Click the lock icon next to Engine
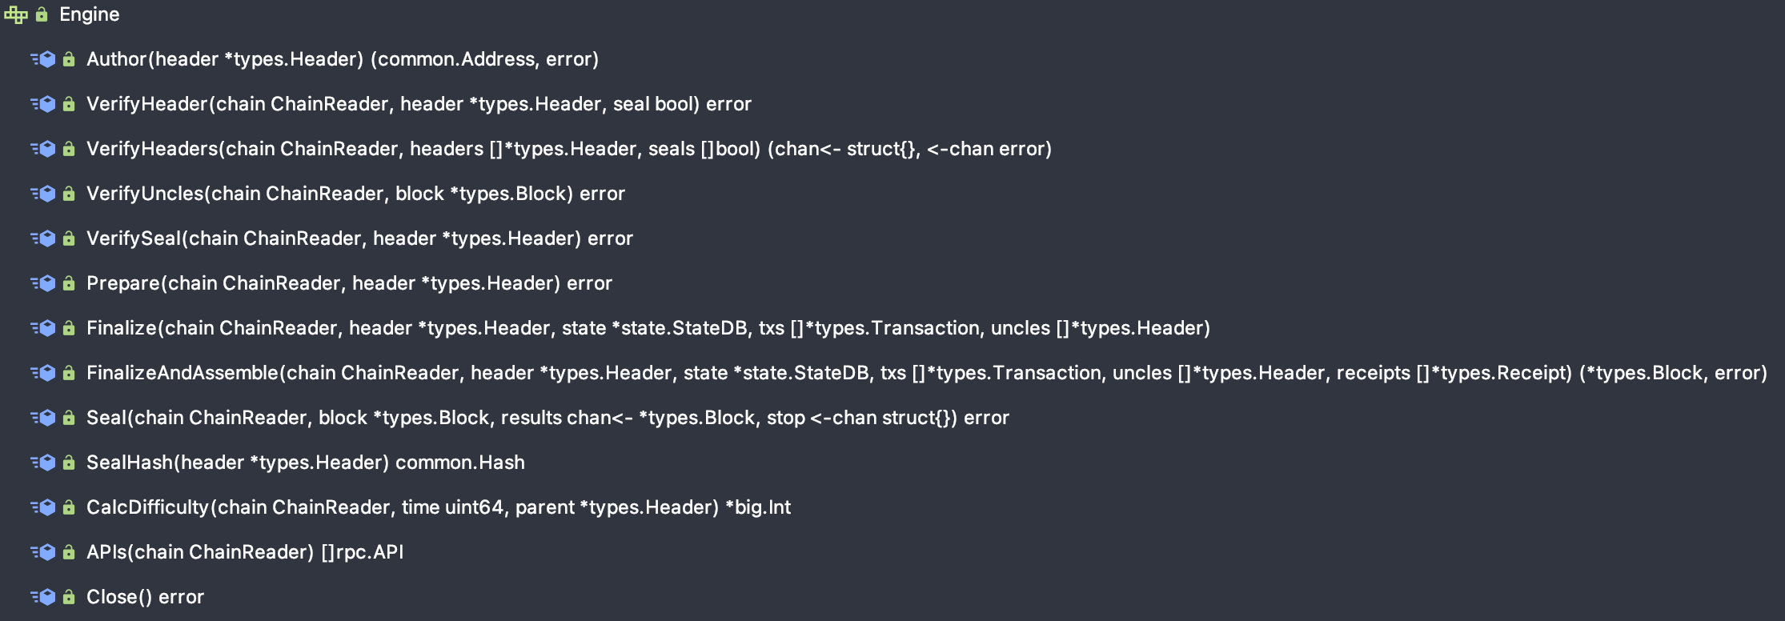Screen dimensions: 1785x621 click(x=42, y=14)
